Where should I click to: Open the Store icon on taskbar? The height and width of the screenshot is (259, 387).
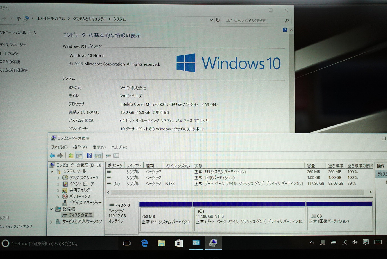pyautogui.click(x=179, y=243)
